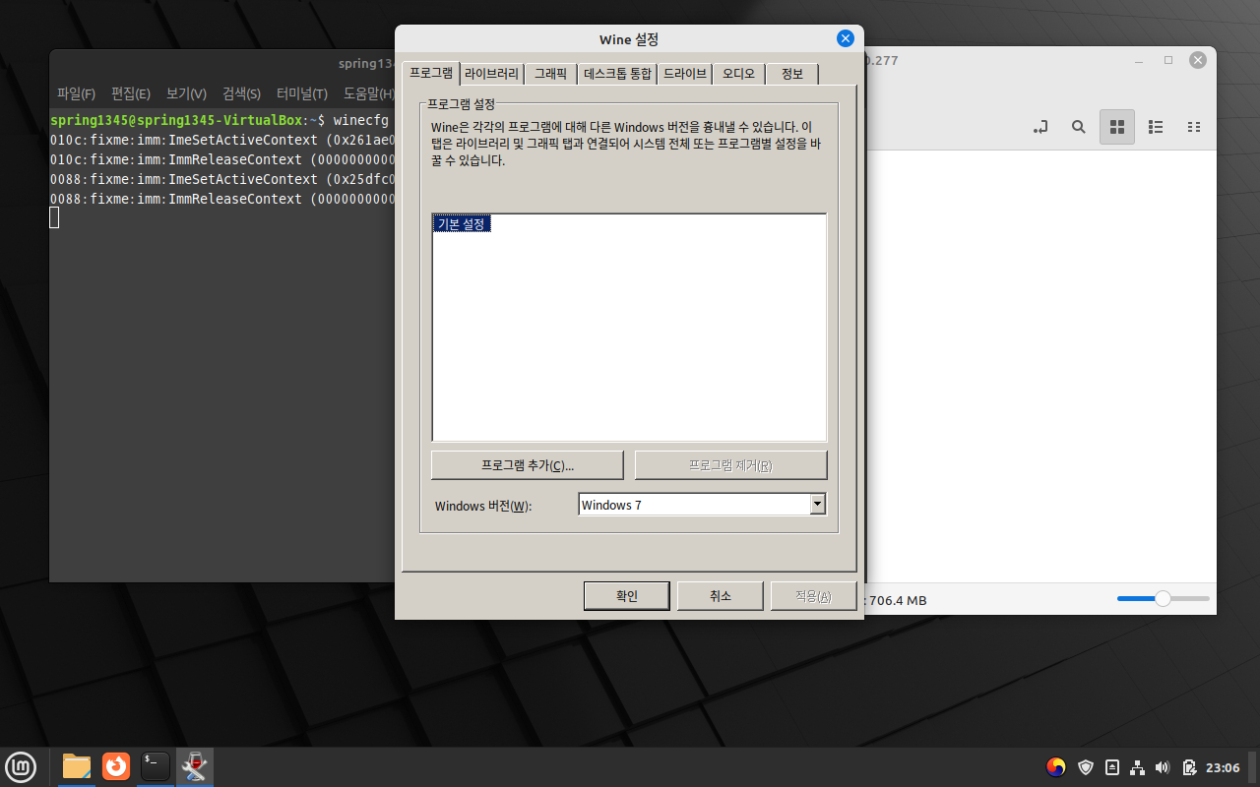Open the shield security tray icon

[1086, 766]
